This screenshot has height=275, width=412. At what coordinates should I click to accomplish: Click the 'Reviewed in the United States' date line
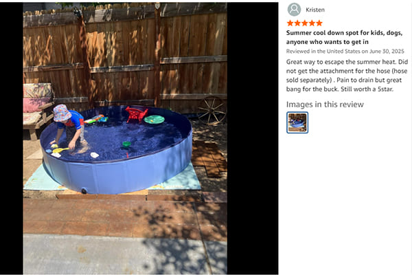pos(345,52)
